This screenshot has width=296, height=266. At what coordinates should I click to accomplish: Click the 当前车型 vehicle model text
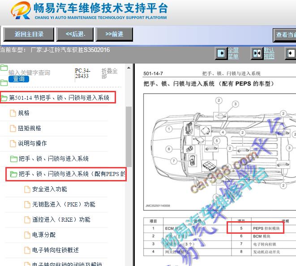point(55,50)
